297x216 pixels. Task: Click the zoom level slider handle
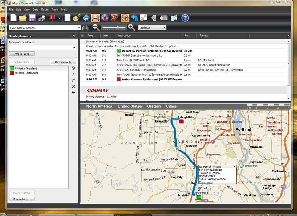click(x=118, y=27)
